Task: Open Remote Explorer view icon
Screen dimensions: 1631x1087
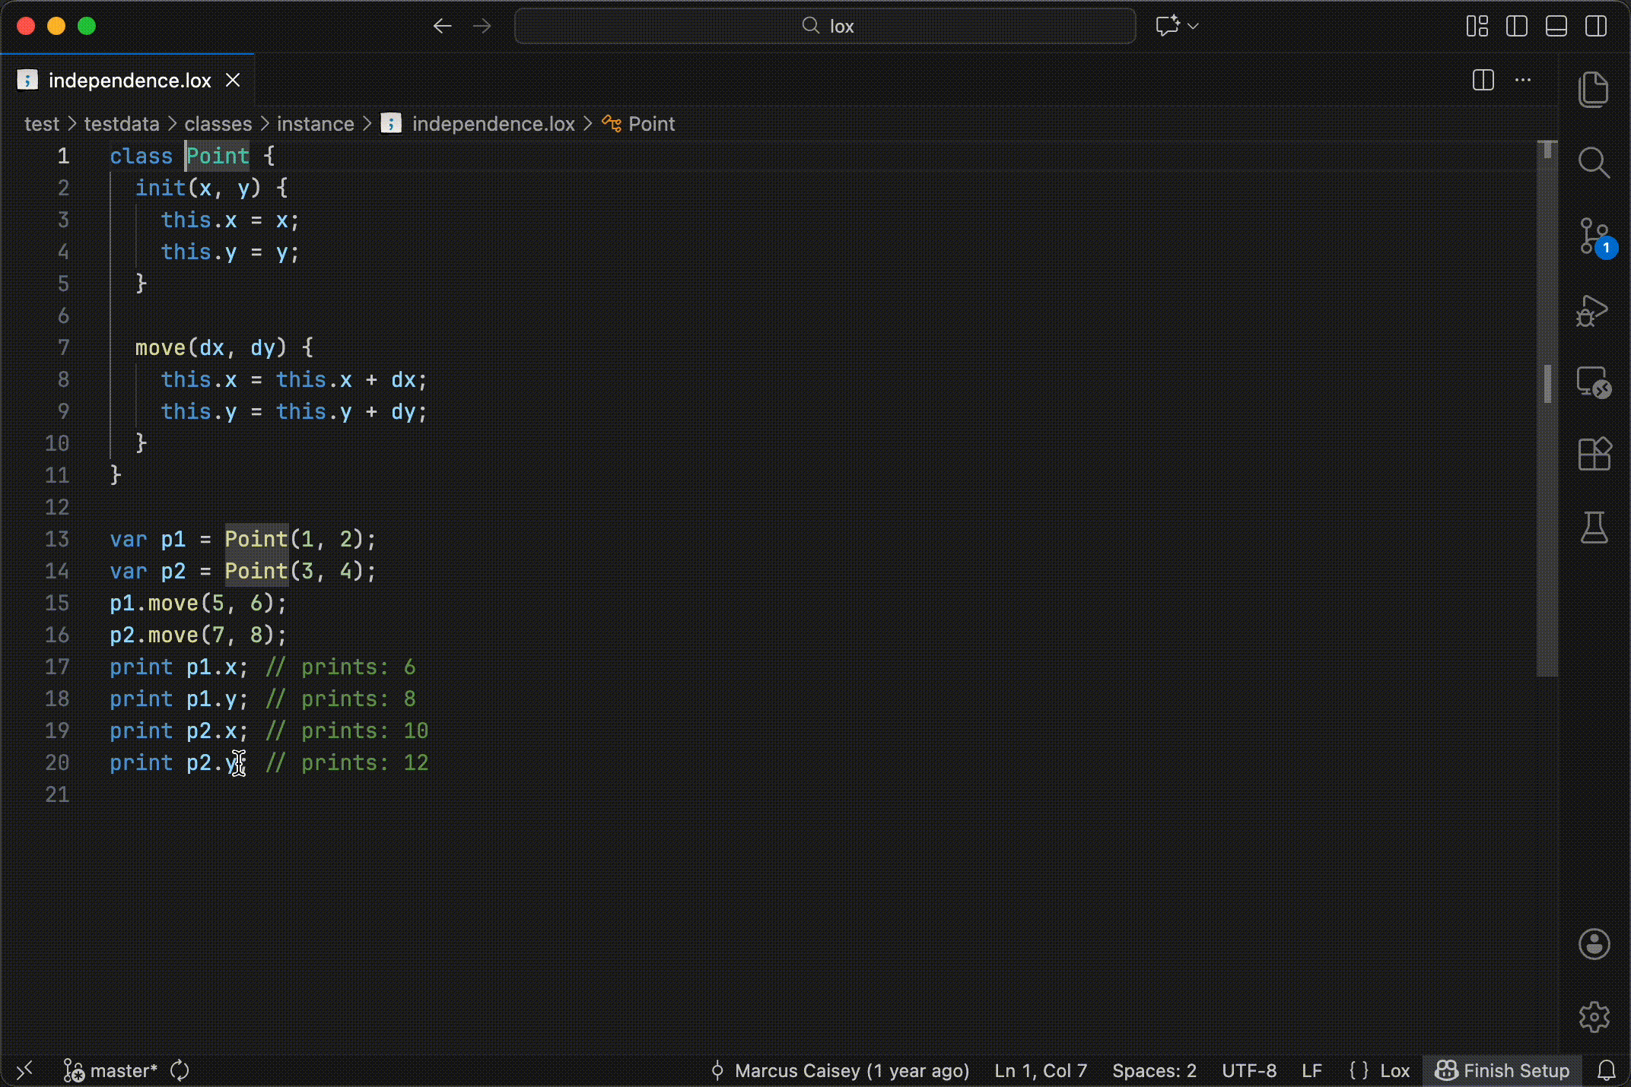Action: coord(1594,382)
